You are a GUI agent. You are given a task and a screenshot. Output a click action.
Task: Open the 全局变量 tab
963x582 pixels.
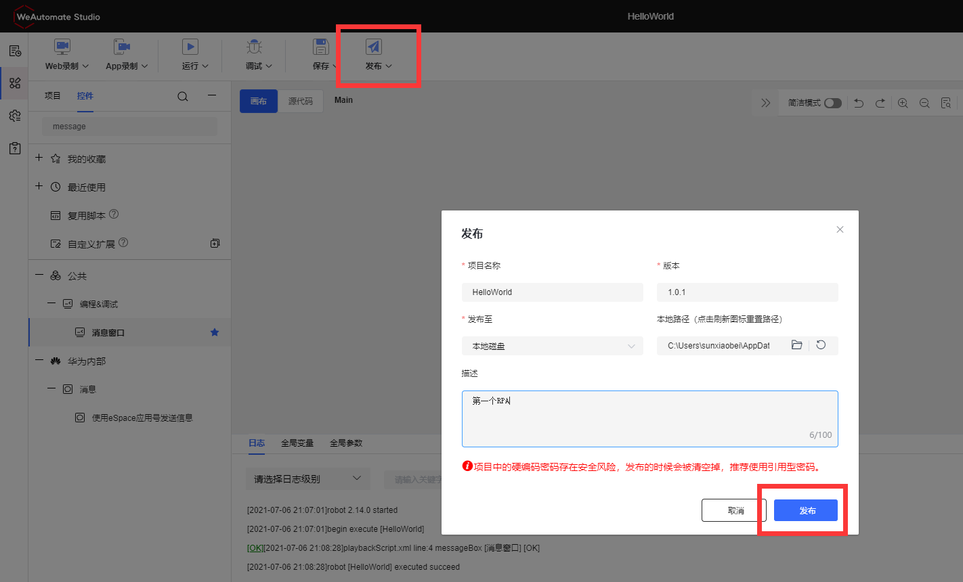(x=297, y=443)
